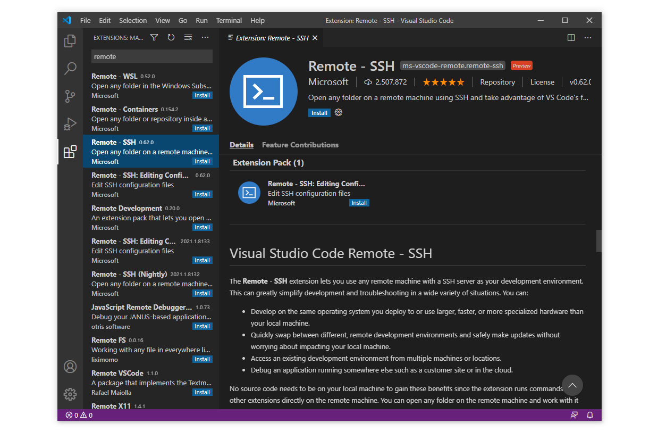Click the editor vertical scrollbar thumb
The height and width of the screenshot is (439, 658).
tap(598, 241)
